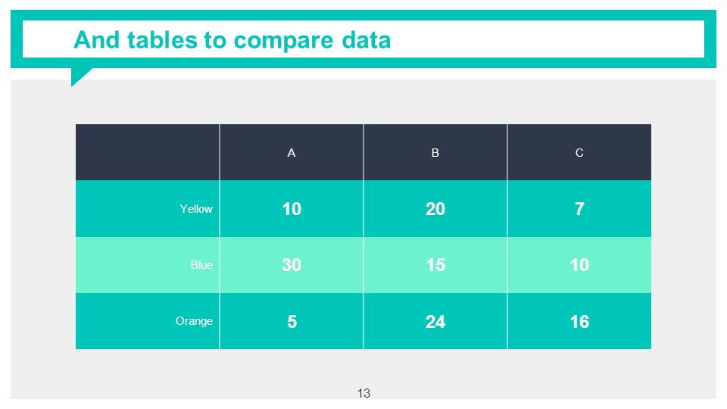This screenshot has height=409, width=727.
Task: Select the Orange row label
Action: point(194,321)
